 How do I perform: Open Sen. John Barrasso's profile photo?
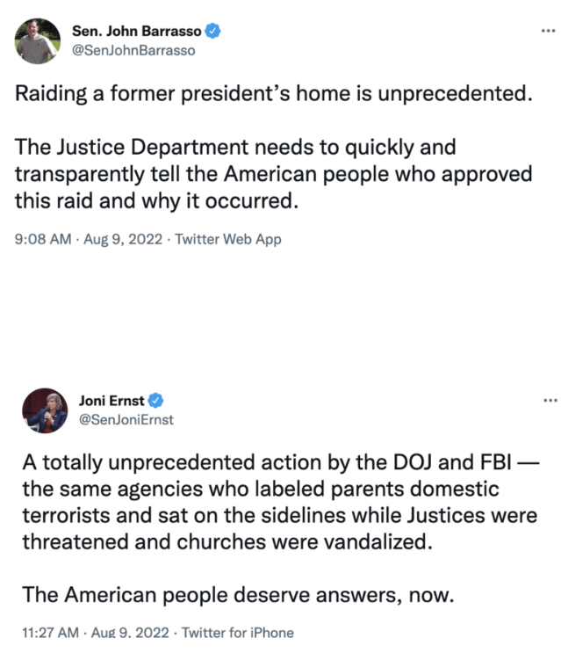coord(37,40)
